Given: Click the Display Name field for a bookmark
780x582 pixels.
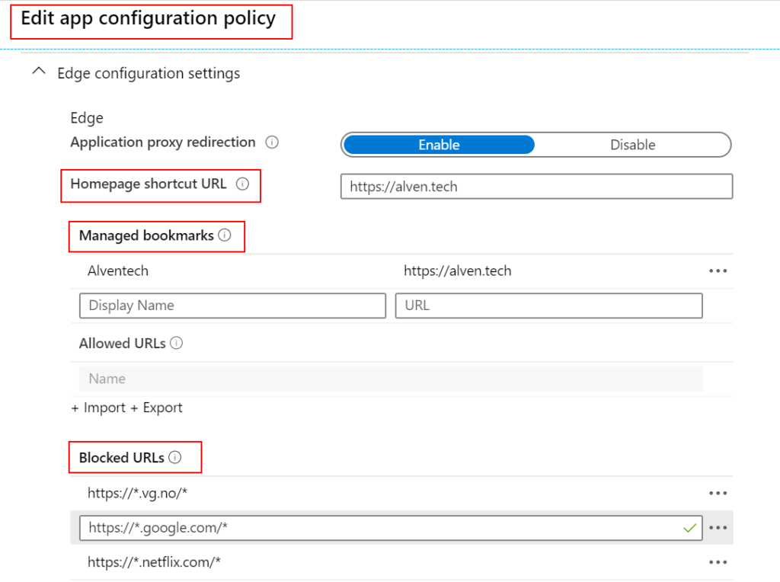Looking at the screenshot, I should tap(232, 305).
